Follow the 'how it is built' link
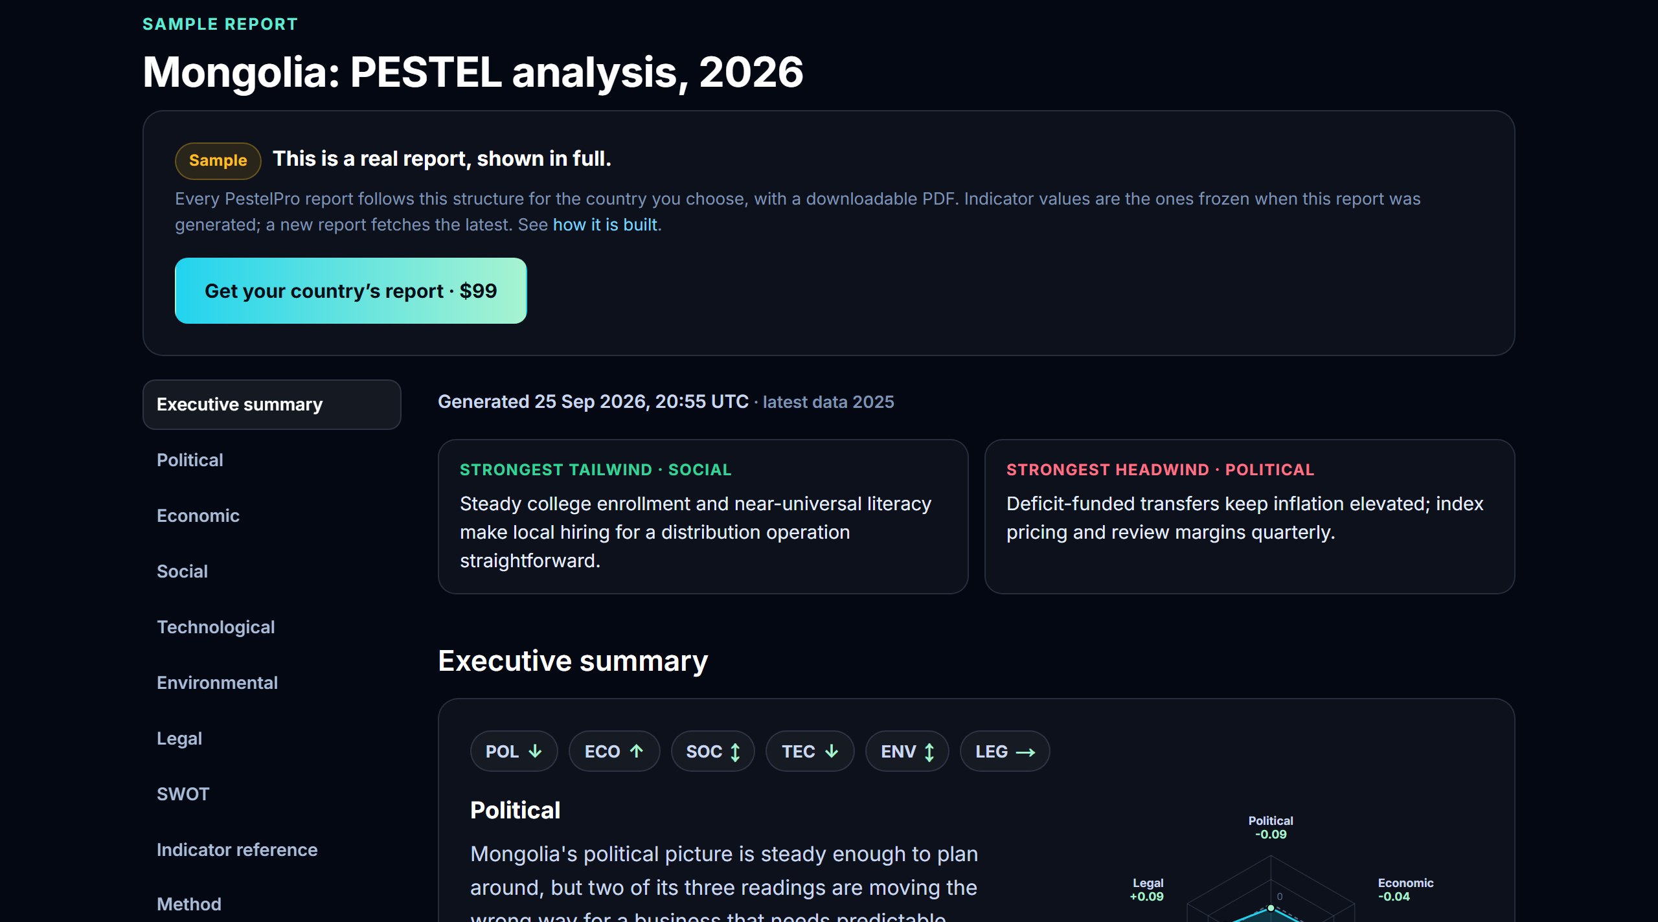Image resolution: width=1658 pixels, height=922 pixels. pos(605,225)
